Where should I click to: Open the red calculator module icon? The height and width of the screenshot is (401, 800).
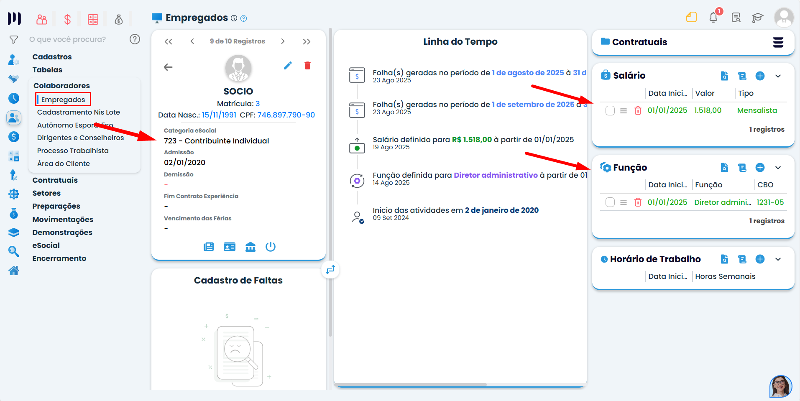(x=93, y=19)
